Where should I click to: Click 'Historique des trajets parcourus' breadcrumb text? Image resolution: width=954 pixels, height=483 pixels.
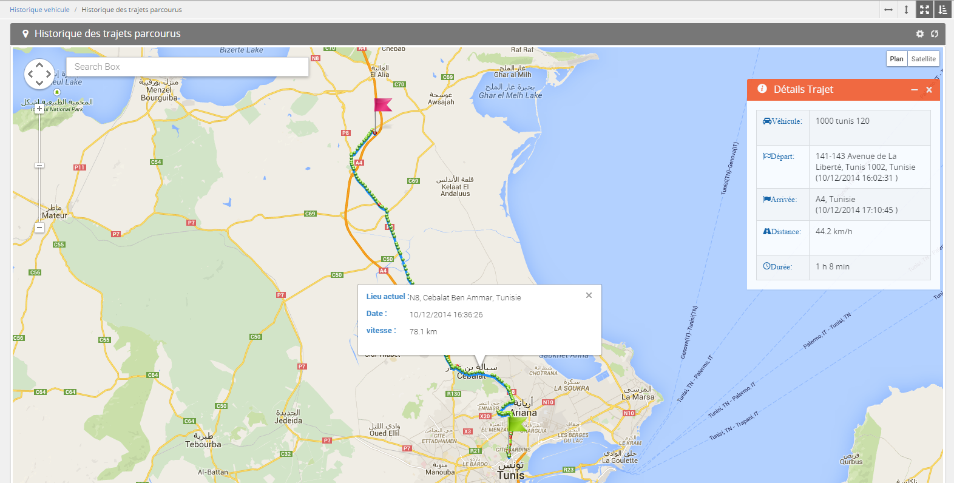[132, 10]
